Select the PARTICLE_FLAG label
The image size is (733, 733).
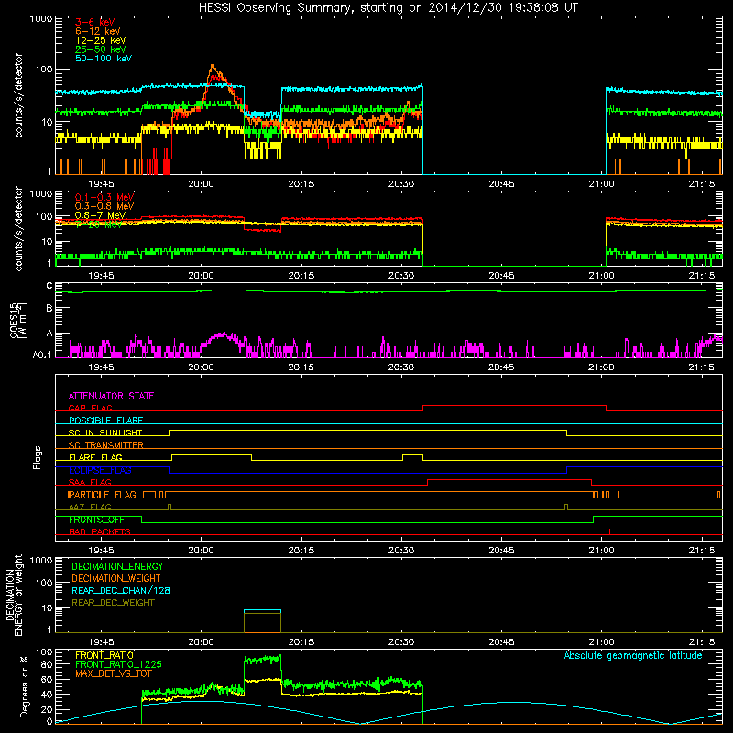click(102, 494)
